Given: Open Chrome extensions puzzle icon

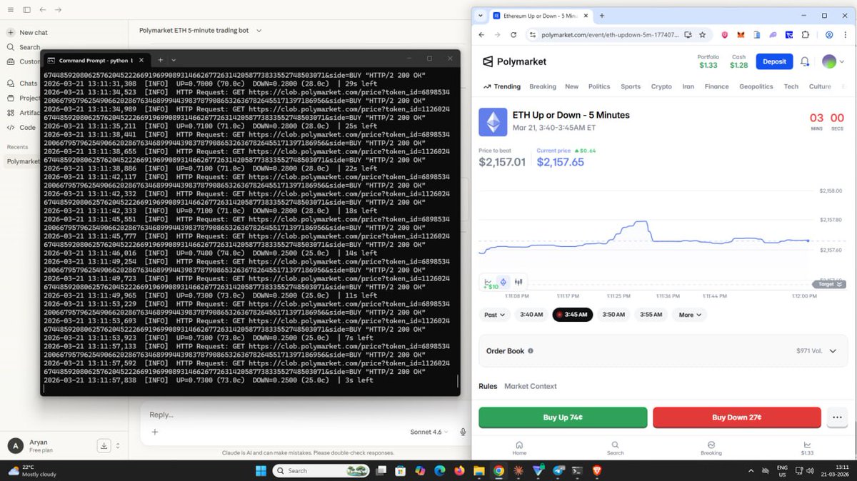Looking at the screenshot, I should 806,34.
